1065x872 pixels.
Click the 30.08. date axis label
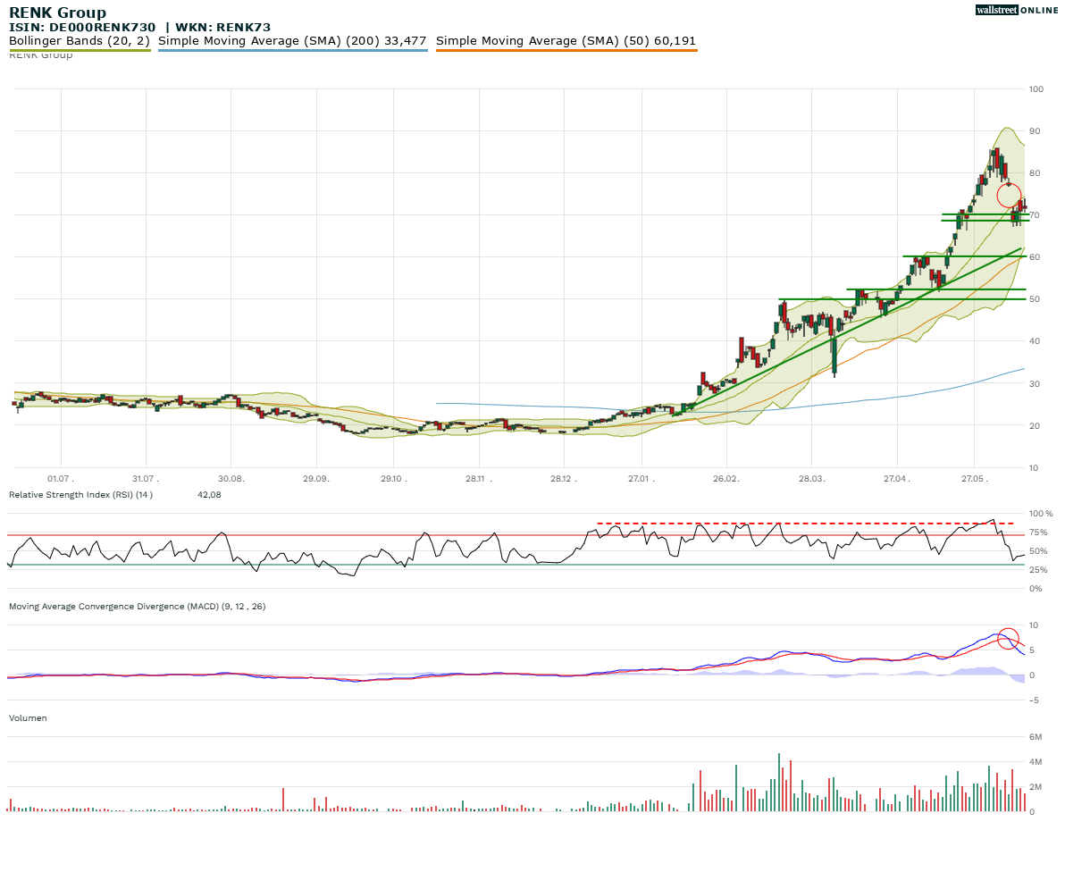tap(231, 479)
